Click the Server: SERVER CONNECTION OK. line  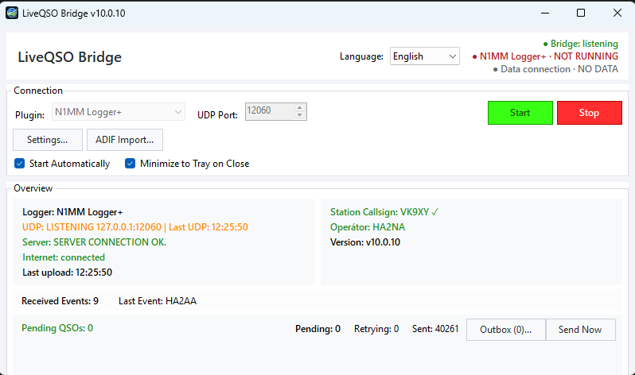point(95,242)
